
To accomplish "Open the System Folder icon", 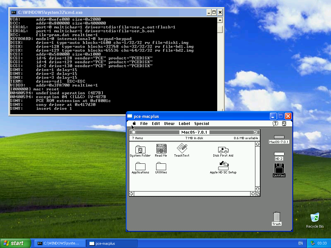I will pos(140,149).
